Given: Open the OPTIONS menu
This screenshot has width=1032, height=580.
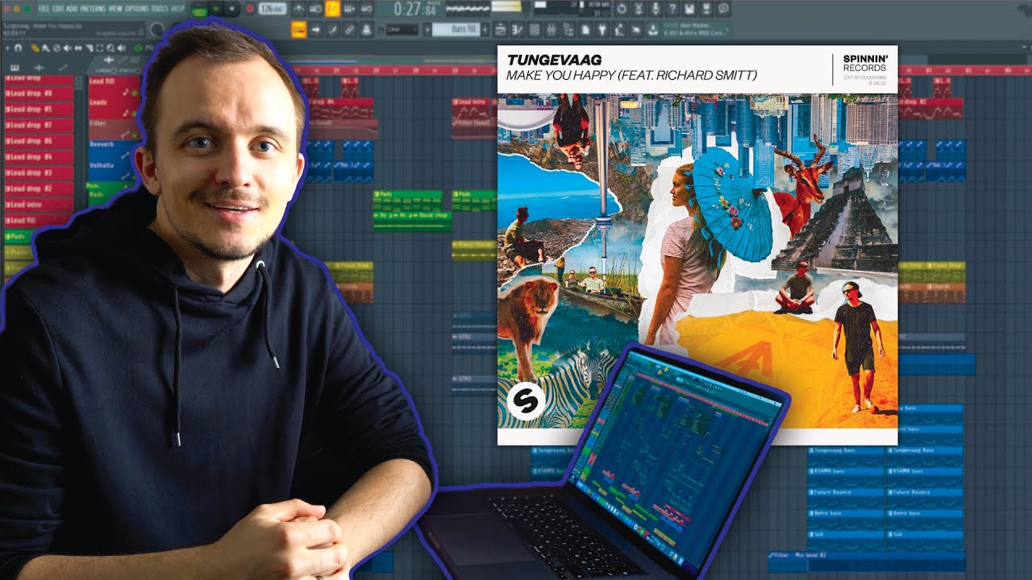Looking at the screenshot, I should click(x=136, y=8).
